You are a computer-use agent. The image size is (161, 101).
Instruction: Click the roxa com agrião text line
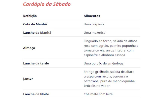pyautogui.click(x=111, y=46)
